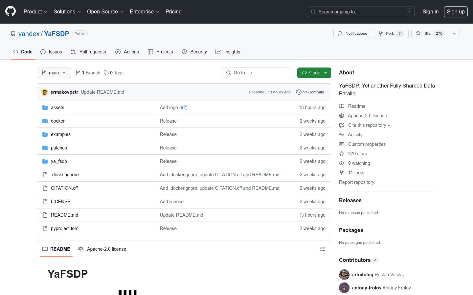Open the README outline list icon

(323, 249)
